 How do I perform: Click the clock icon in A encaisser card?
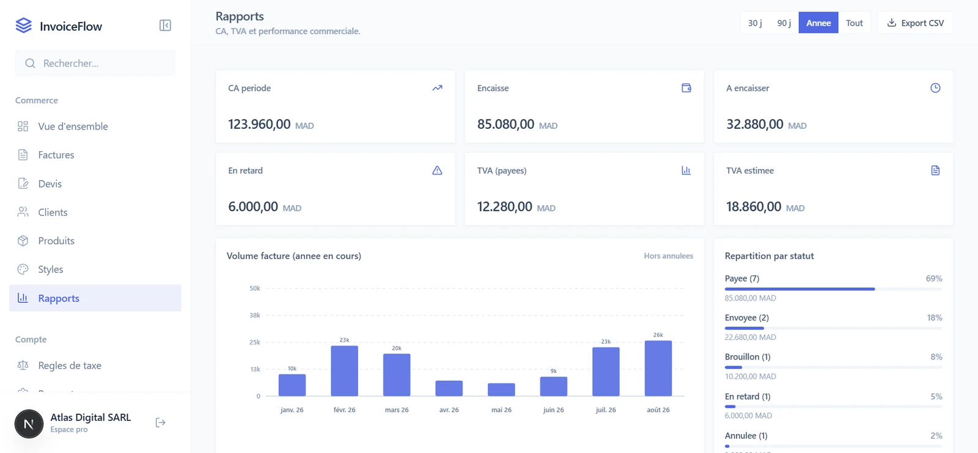click(935, 88)
